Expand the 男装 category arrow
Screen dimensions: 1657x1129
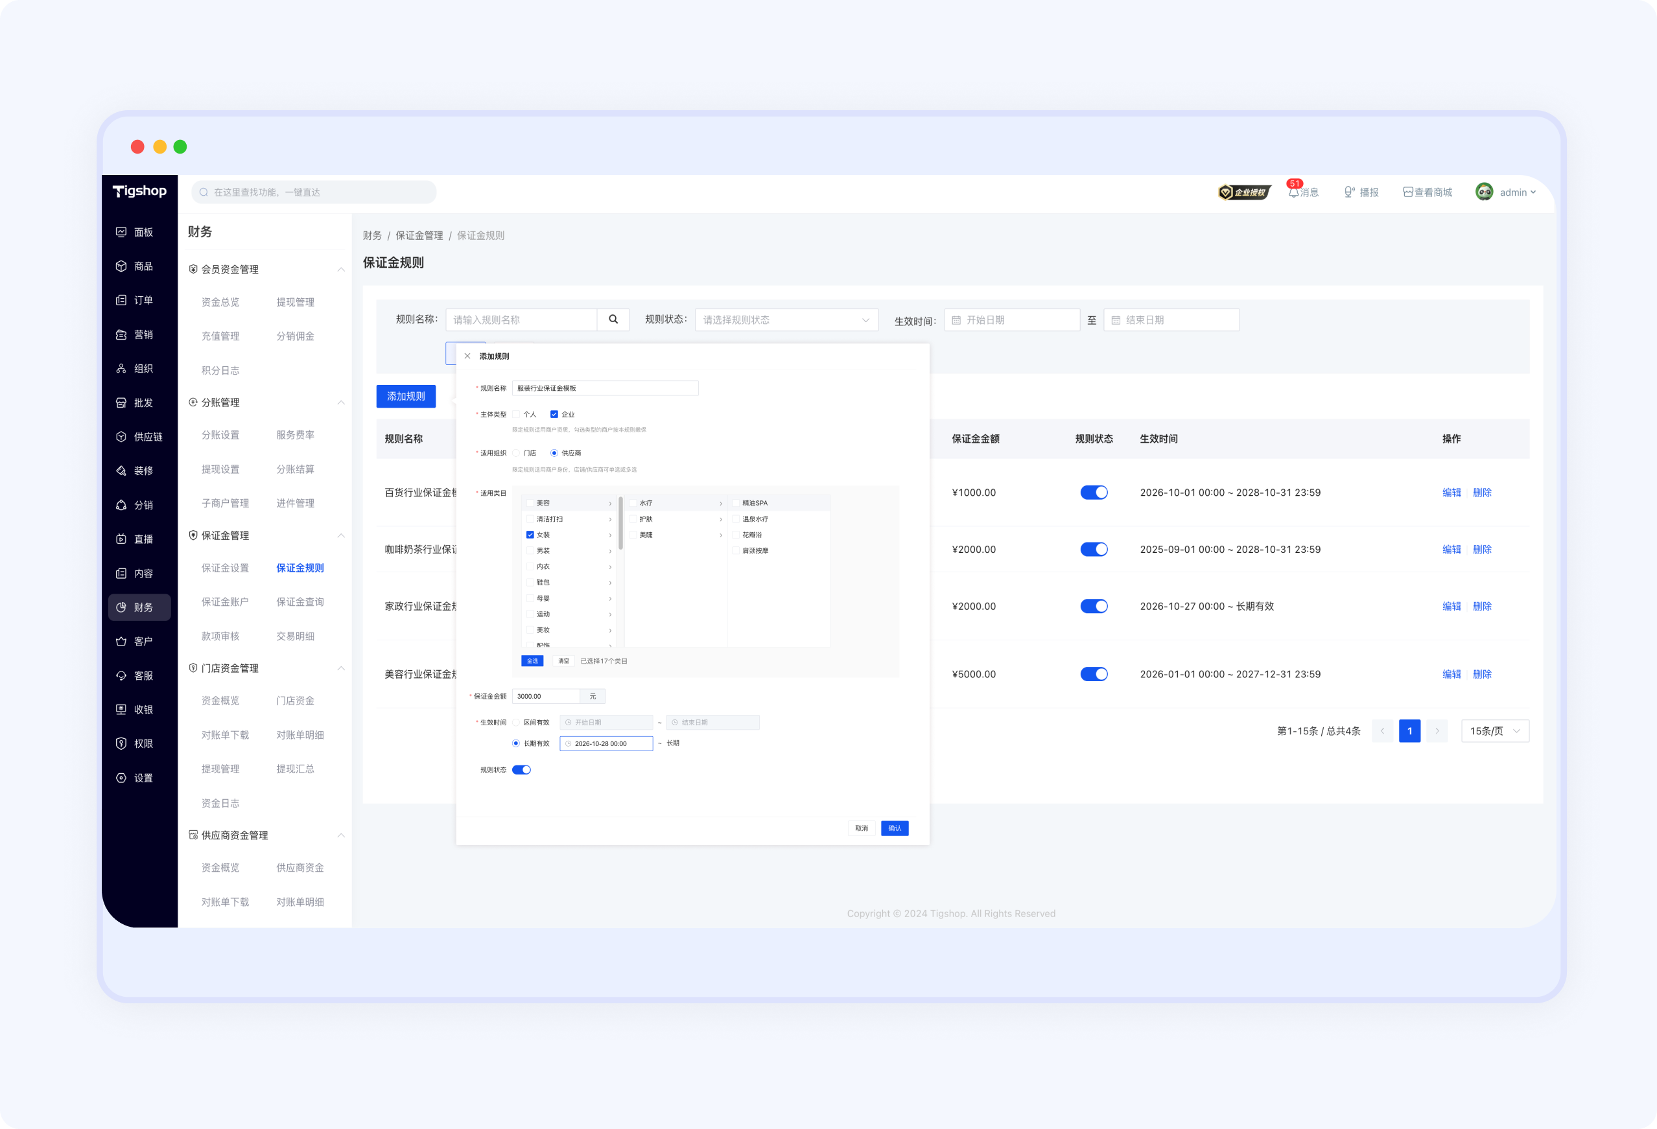click(x=610, y=551)
